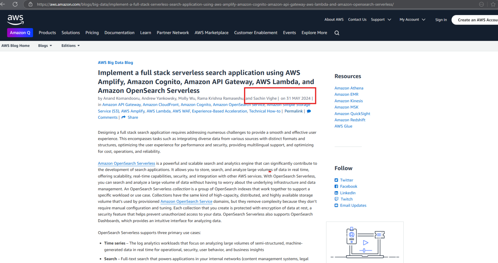This screenshot has width=498, height=263.
Task: Click the comments speech bubble icon
Action: click(x=309, y=111)
